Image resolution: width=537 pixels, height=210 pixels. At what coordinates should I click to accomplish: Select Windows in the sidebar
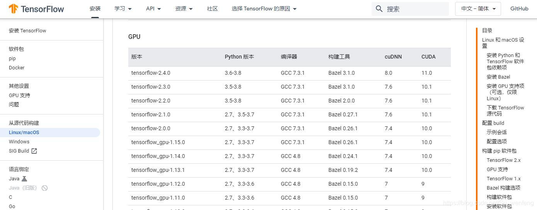(19, 142)
